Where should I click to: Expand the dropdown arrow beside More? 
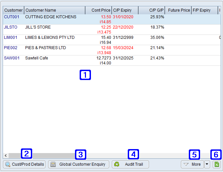coord(207,164)
